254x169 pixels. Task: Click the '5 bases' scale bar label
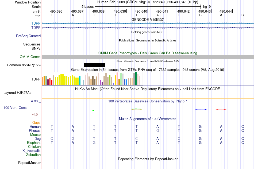[x=87, y=7]
